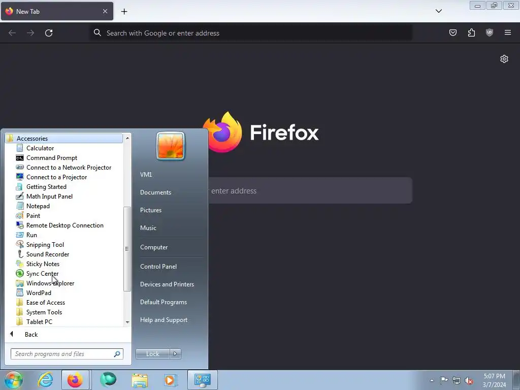
Task: Show hidden tray icons
Action: 432,380
